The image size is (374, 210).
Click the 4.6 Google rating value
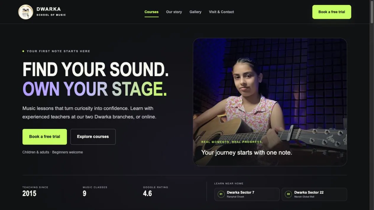[x=148, y=193]
